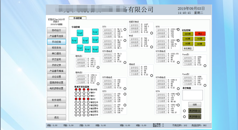
Task: Click the ICT3待命点 round indicator
Action: (x=125, y=89)
